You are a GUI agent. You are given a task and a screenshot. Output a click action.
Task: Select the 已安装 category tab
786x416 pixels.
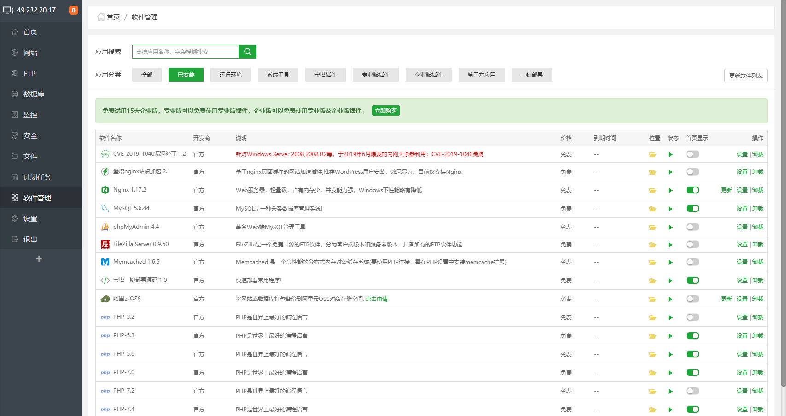coord(186,75)
